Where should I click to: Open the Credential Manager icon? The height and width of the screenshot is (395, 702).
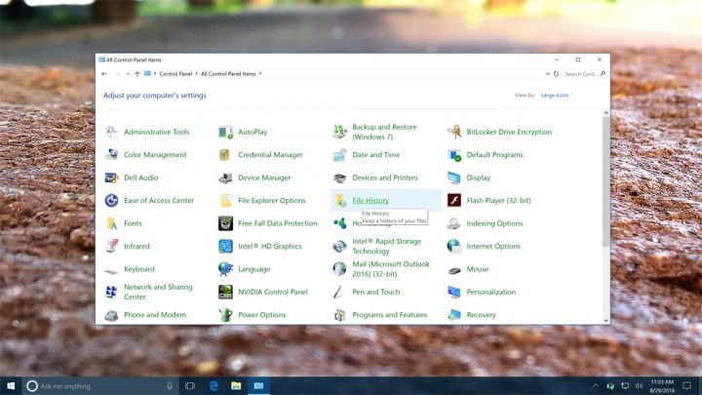coord(225,155)
